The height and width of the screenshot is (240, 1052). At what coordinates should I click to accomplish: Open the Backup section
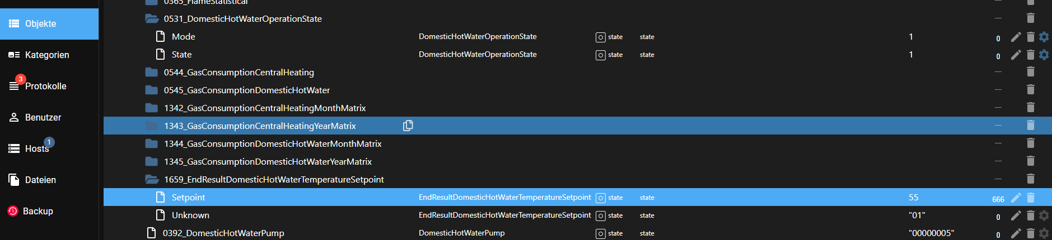(38, 211)
